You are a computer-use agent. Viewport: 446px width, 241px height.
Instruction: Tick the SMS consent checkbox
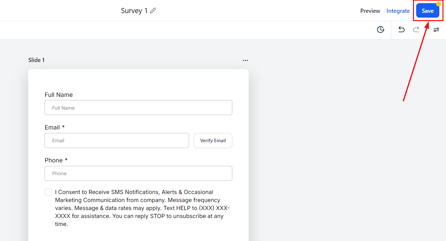(48, 192)
